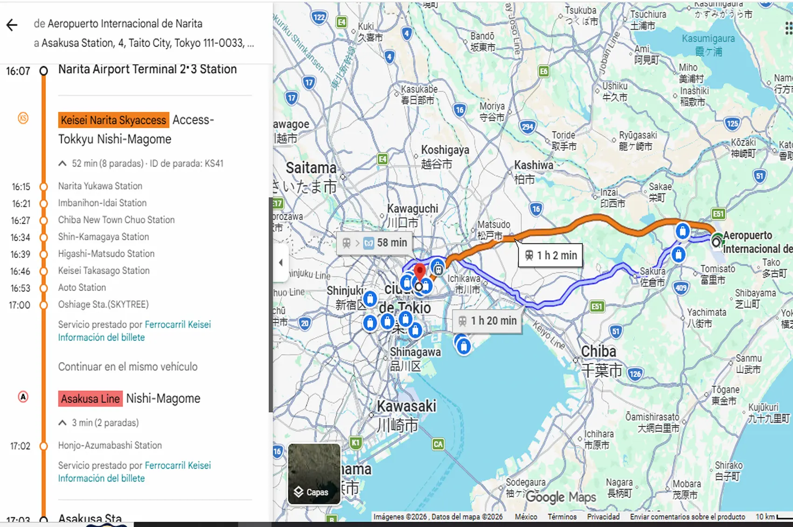Click the directions panel vertical scrollbar
The height and width of the screenshot is (527, 793).
click(x=271, y=305)
